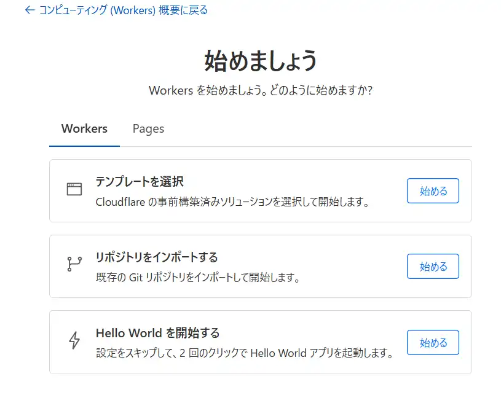Click the 始めましょう page title
This screenshot has width=501, height=395.
pyautogui.click(x=261, y=61)
